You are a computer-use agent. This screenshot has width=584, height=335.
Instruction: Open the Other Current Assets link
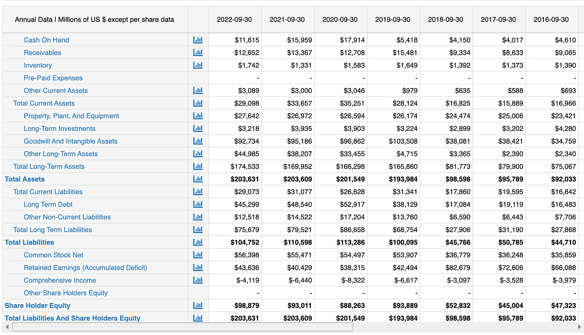click(x=56, y=90)
